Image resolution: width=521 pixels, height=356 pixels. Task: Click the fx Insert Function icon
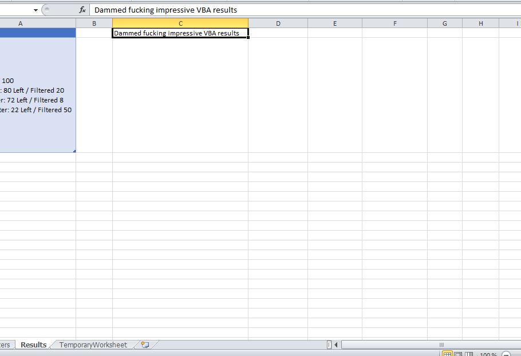click(x=82, y=10)
